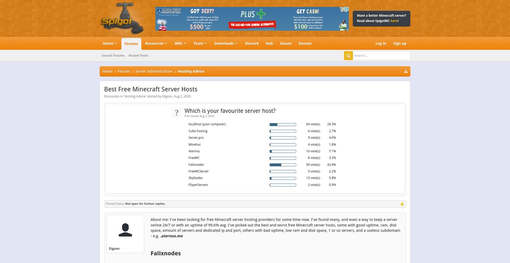Screen dimensions: 510x263
Task: Focus the Search input field
Action: (381, 56)
